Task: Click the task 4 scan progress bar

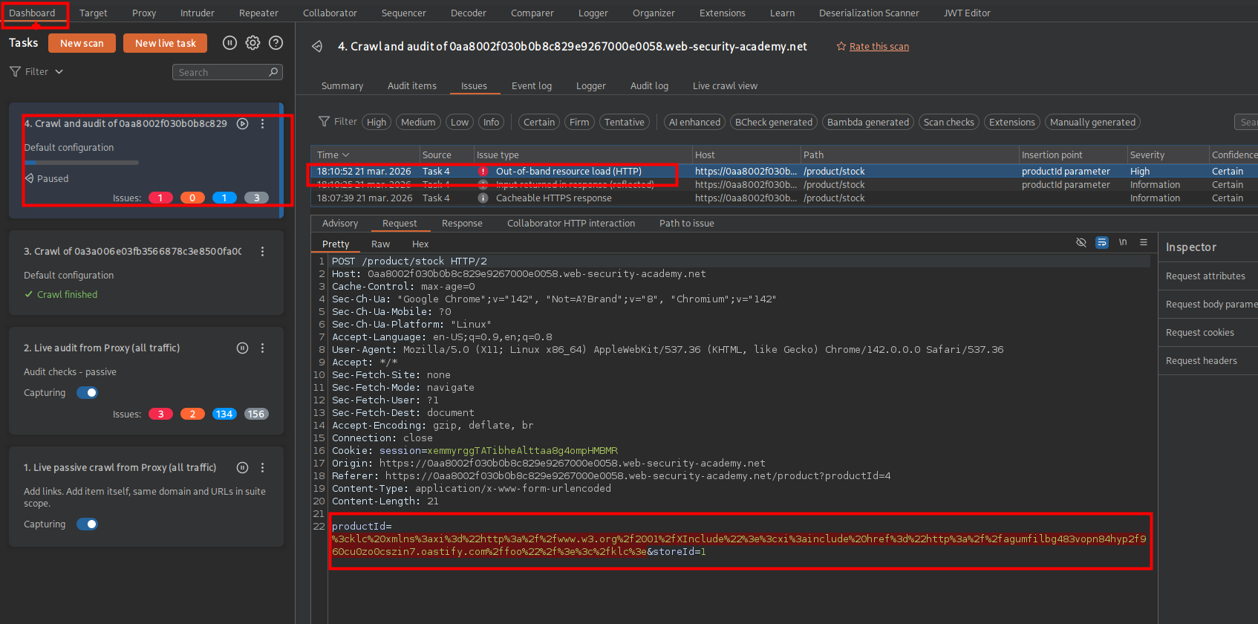Action: pos(81,163)
